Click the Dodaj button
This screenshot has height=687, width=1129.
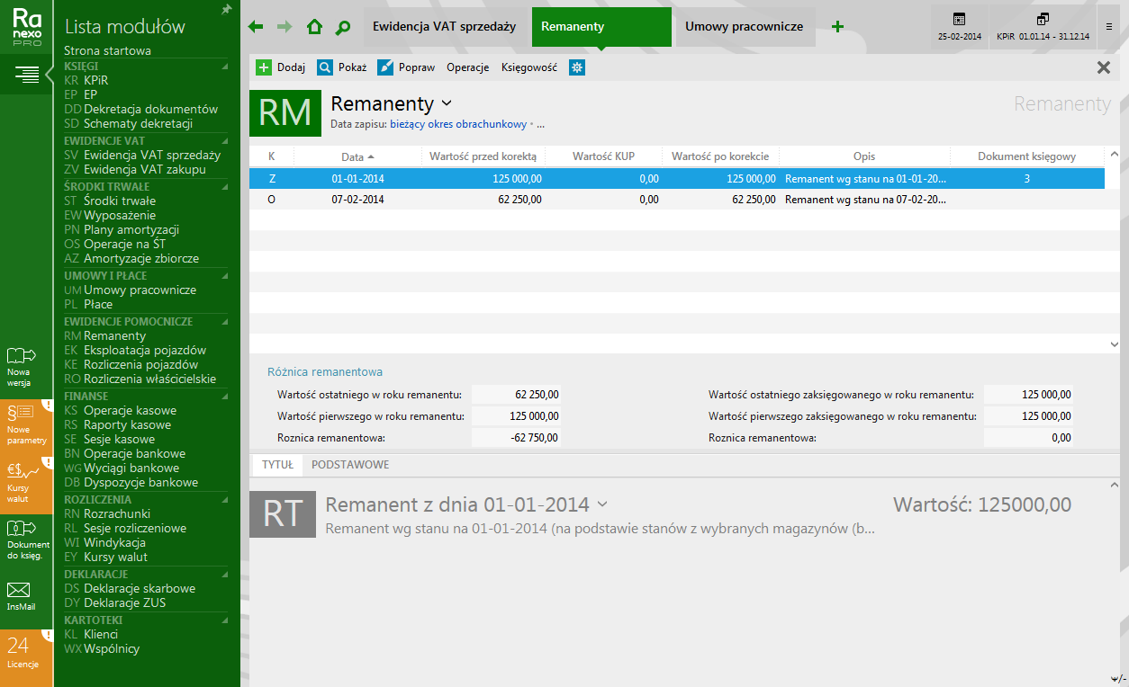[281, 67]
